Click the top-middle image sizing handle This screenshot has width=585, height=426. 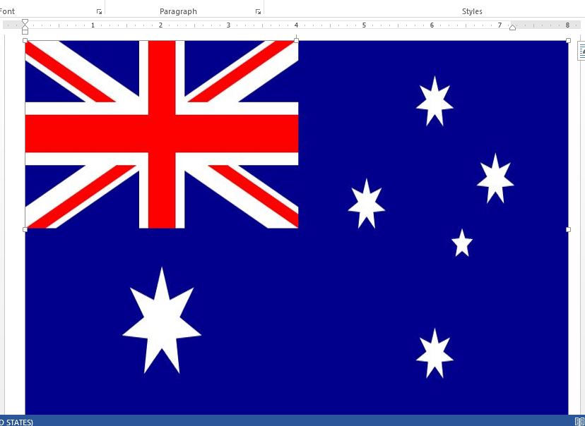[x=296, y=41]
